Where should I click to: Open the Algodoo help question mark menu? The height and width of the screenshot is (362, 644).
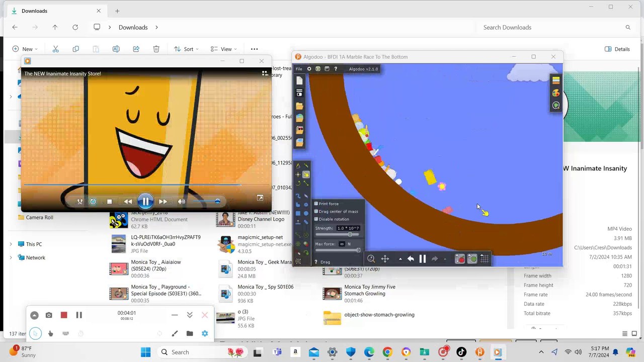(x=336, y=69)
